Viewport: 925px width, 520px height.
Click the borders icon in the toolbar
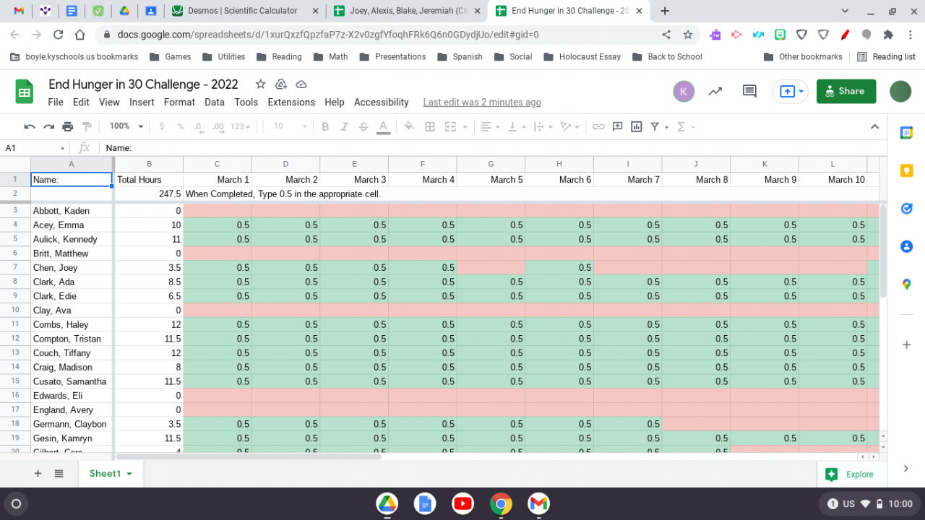pos(430,126)
